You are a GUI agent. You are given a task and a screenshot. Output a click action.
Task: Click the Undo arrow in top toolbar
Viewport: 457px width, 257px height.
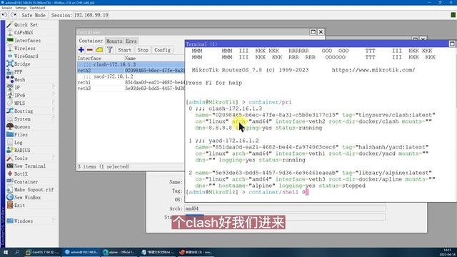pos(4,15)
